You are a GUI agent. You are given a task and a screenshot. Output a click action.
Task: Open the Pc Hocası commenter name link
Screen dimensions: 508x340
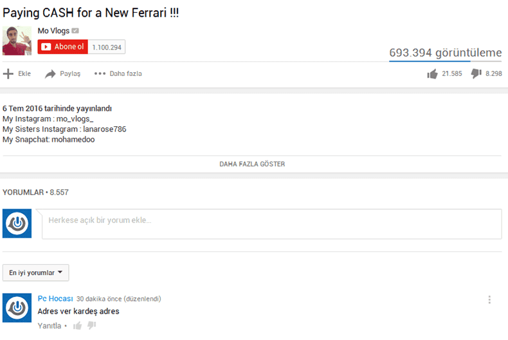(55, 299)
